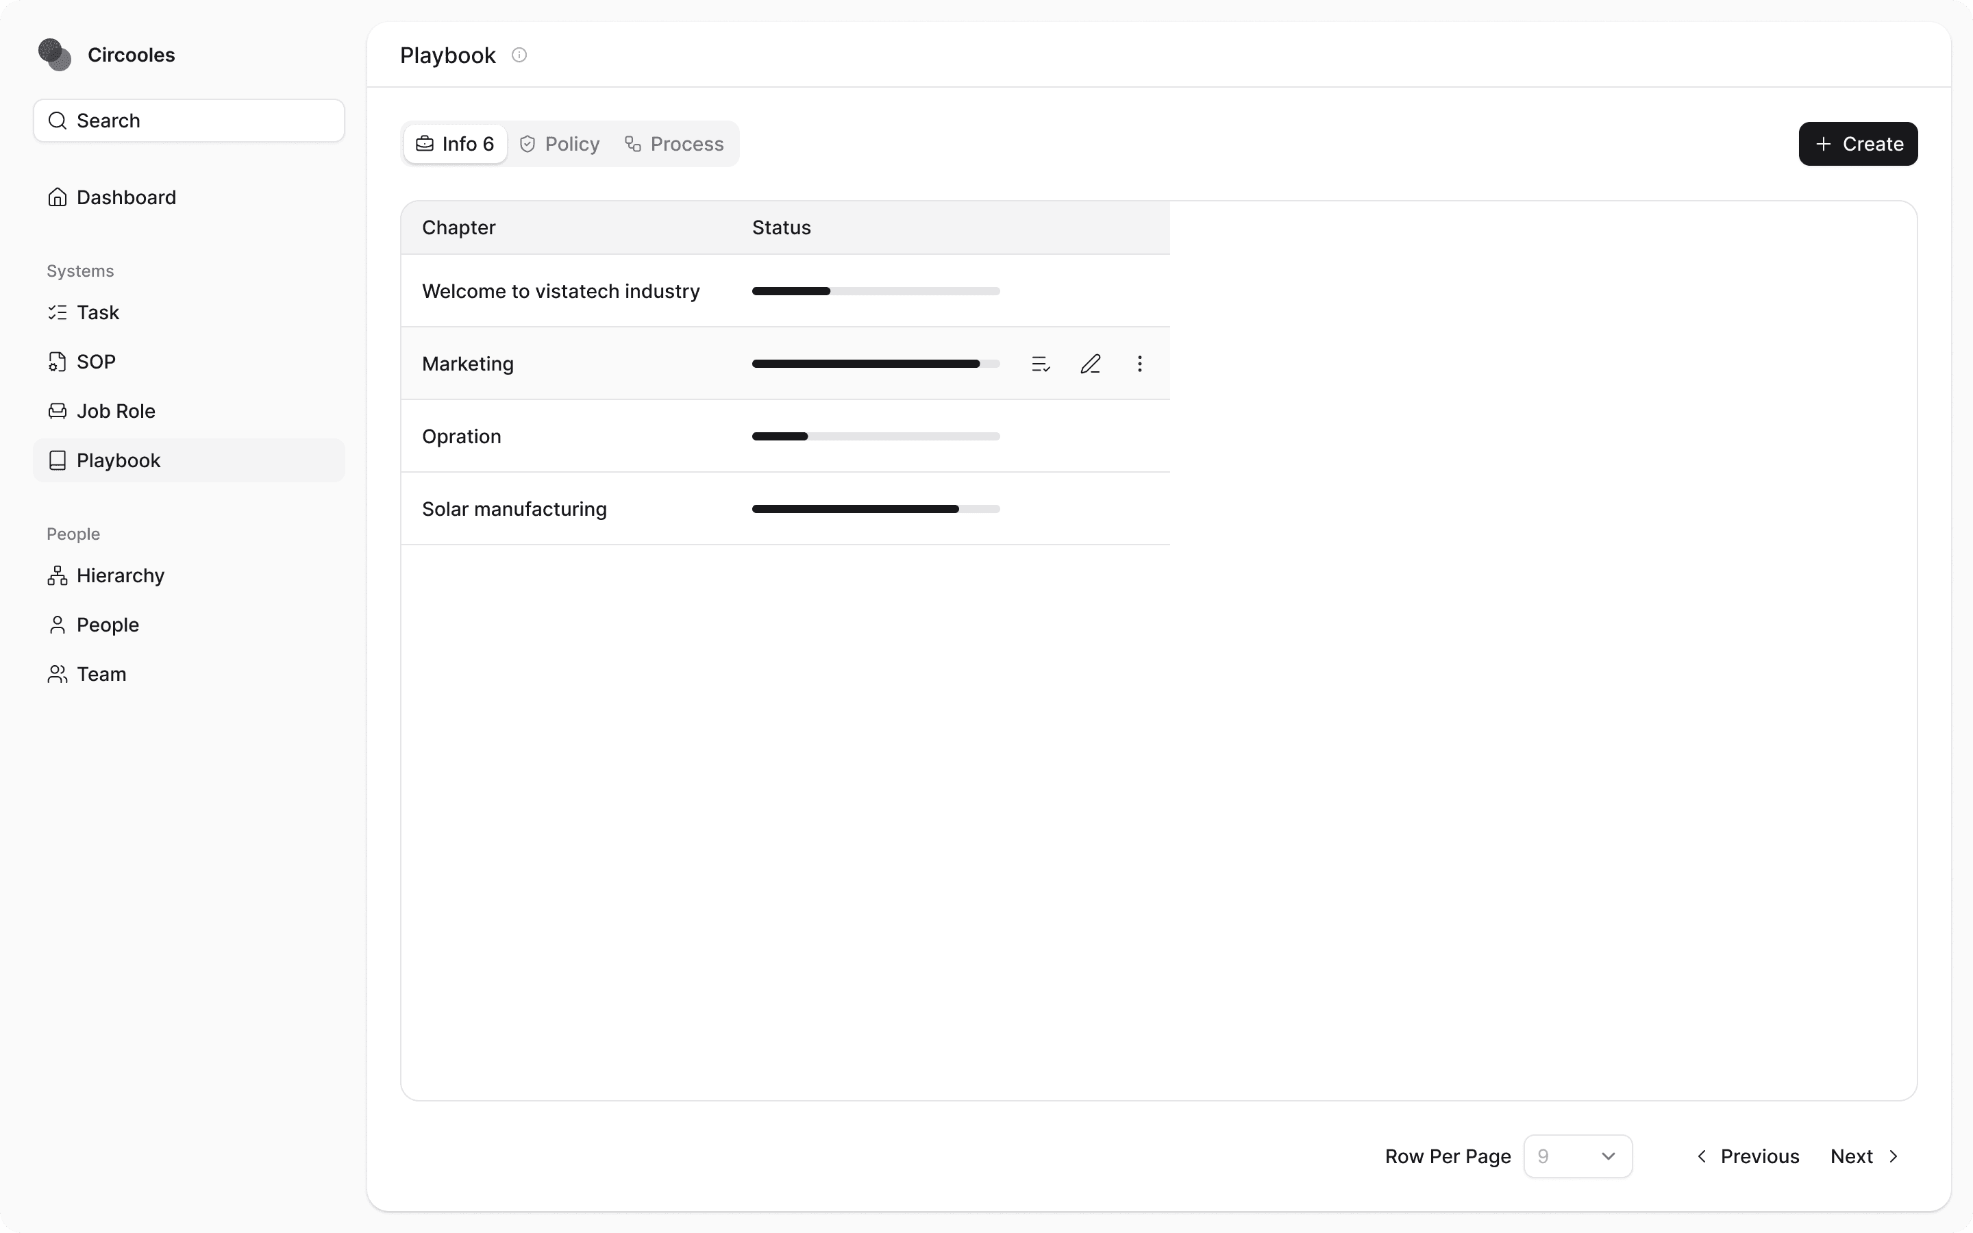
Task: Click the People person icon
Action: coord(57,625)
